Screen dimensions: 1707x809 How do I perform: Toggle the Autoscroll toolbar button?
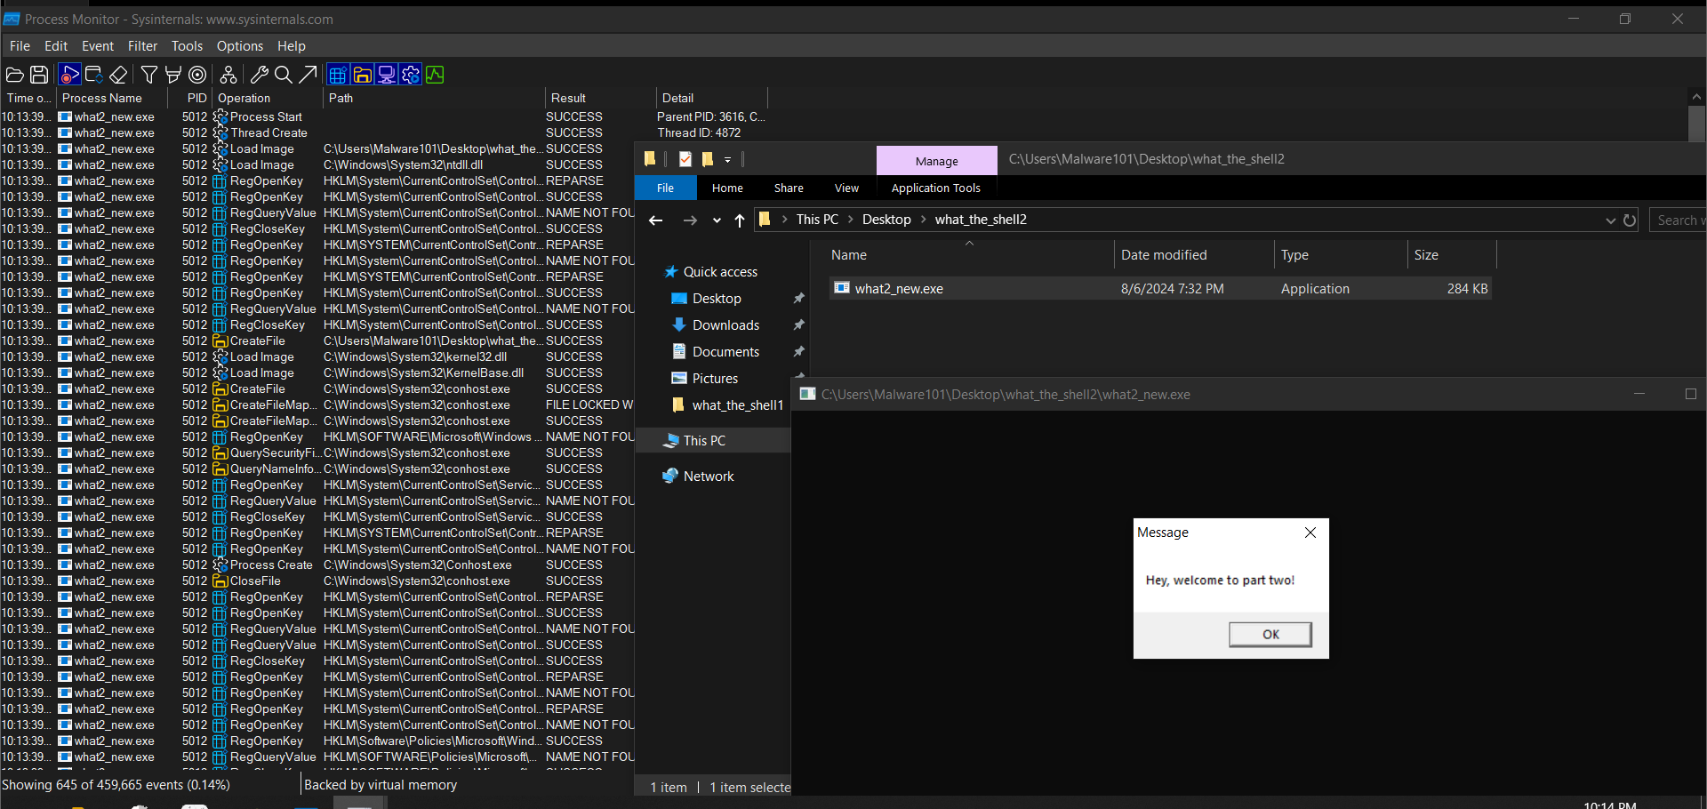(94, 75)
